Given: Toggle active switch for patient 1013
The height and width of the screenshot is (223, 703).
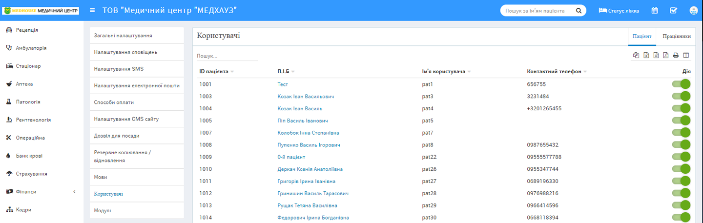Looking at the screenshot, I should coord(681,205).
